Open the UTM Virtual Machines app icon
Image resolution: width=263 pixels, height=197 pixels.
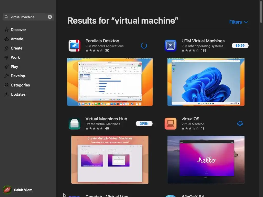click(171, 46)
